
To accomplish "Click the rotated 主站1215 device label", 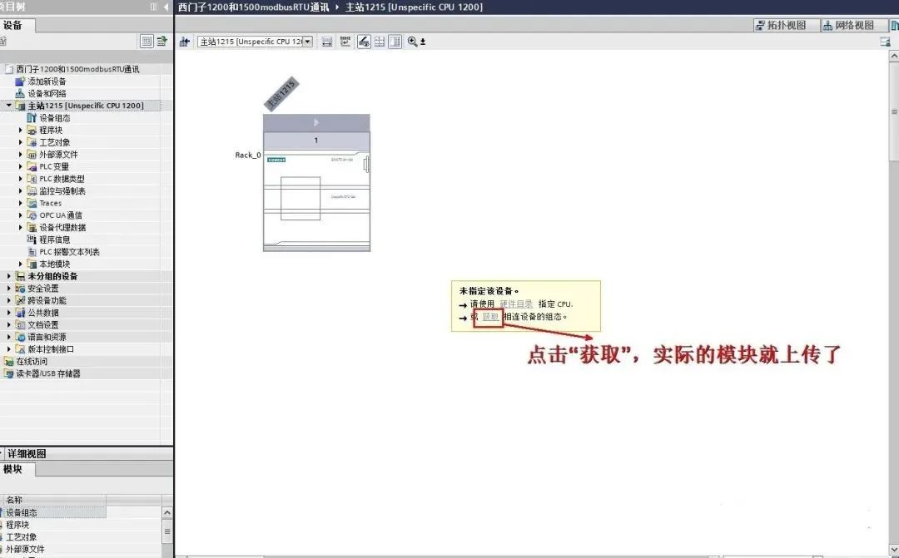I will pyautogui.click(x=281, y=93).
